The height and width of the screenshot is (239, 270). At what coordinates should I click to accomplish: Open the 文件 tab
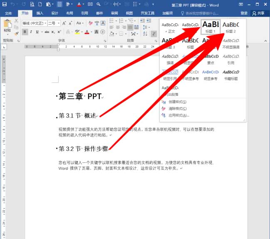click(8, 13)
